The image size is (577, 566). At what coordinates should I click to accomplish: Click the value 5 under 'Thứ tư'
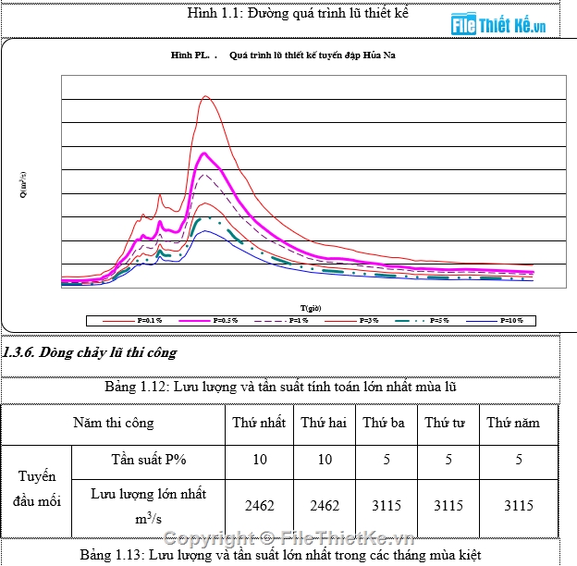(x=448, y=460)
